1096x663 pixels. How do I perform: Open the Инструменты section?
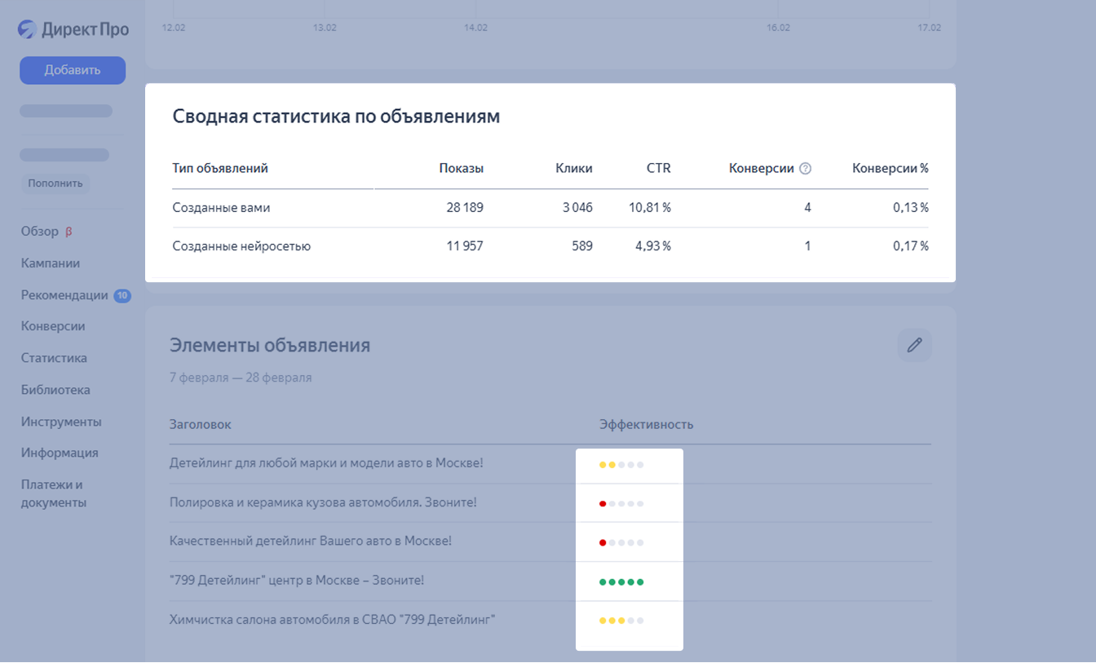[x=61, y=422]
